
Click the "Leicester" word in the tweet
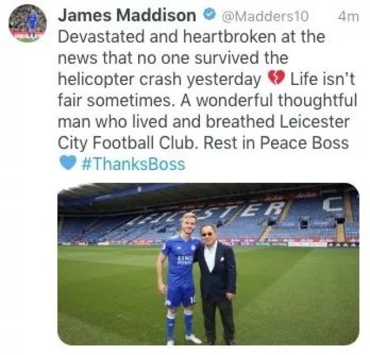click(314, 122)
